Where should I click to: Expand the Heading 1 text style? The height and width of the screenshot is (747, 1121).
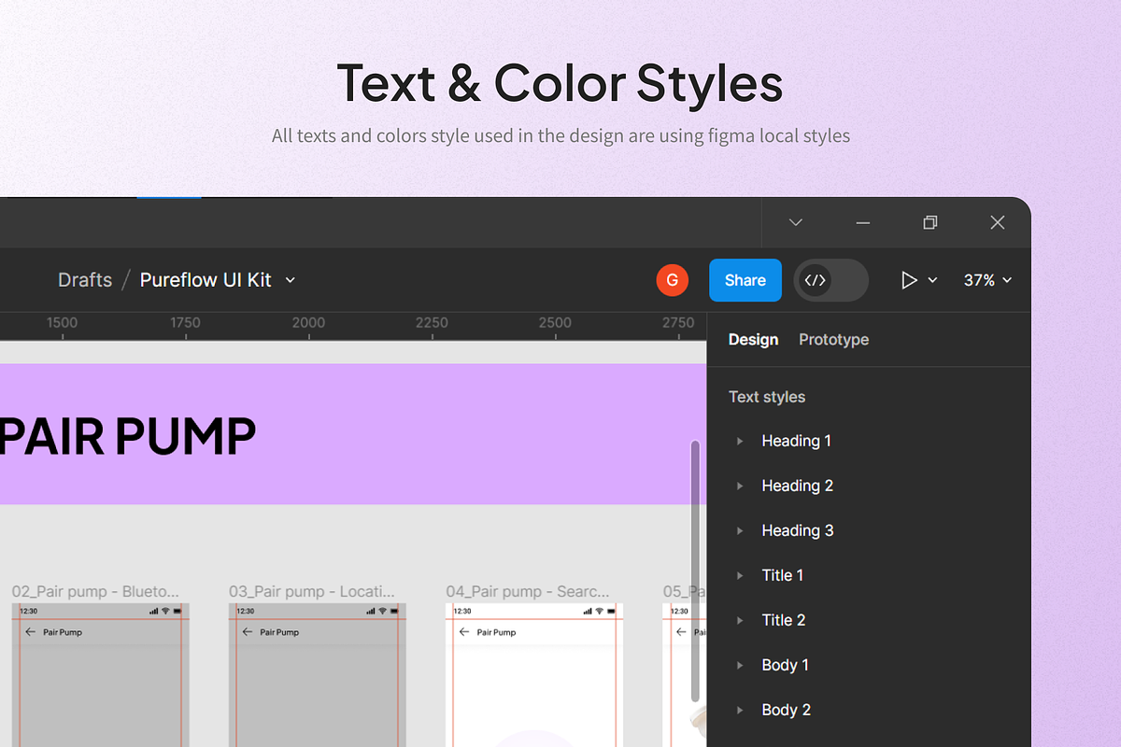[x=740, y=441]
